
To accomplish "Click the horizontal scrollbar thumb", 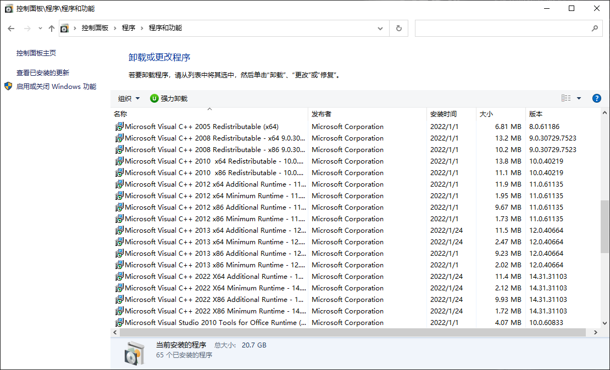I will click(x=352, y=332).
